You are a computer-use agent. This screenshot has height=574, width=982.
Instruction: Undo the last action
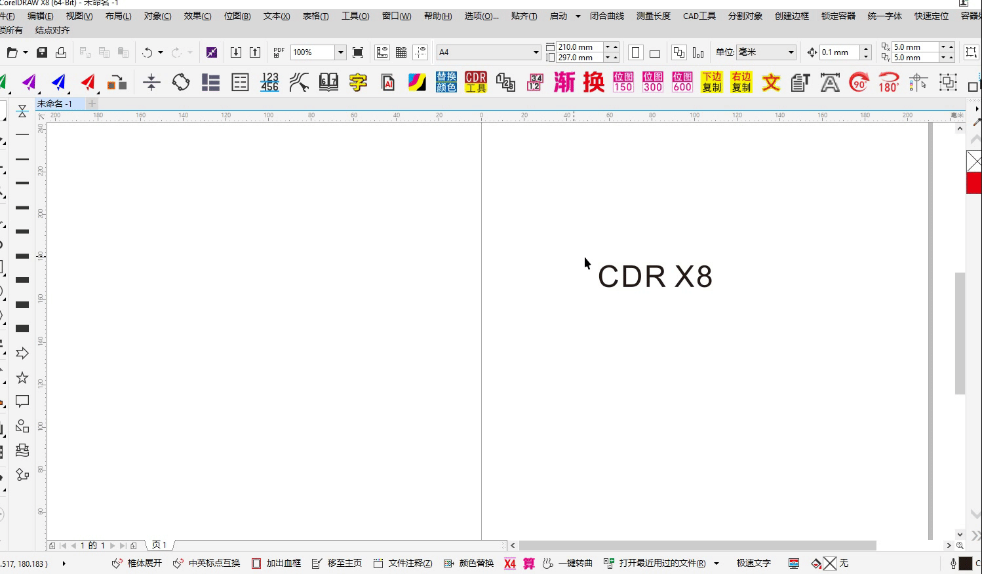coord(147,52)
